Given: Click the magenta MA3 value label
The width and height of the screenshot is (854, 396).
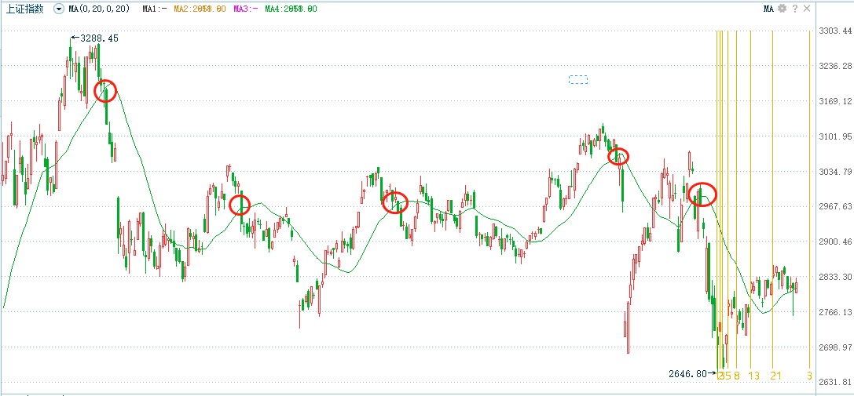Looking at the screenshot, I should pos(244,9).
